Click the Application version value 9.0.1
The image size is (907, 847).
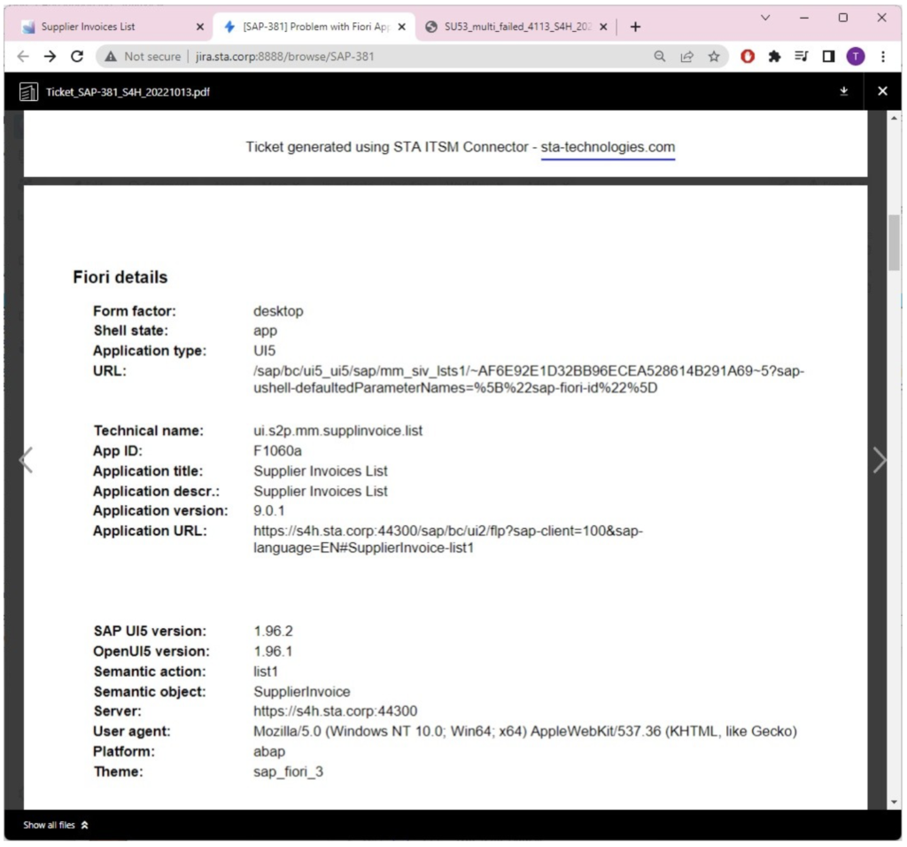(269, 511)
